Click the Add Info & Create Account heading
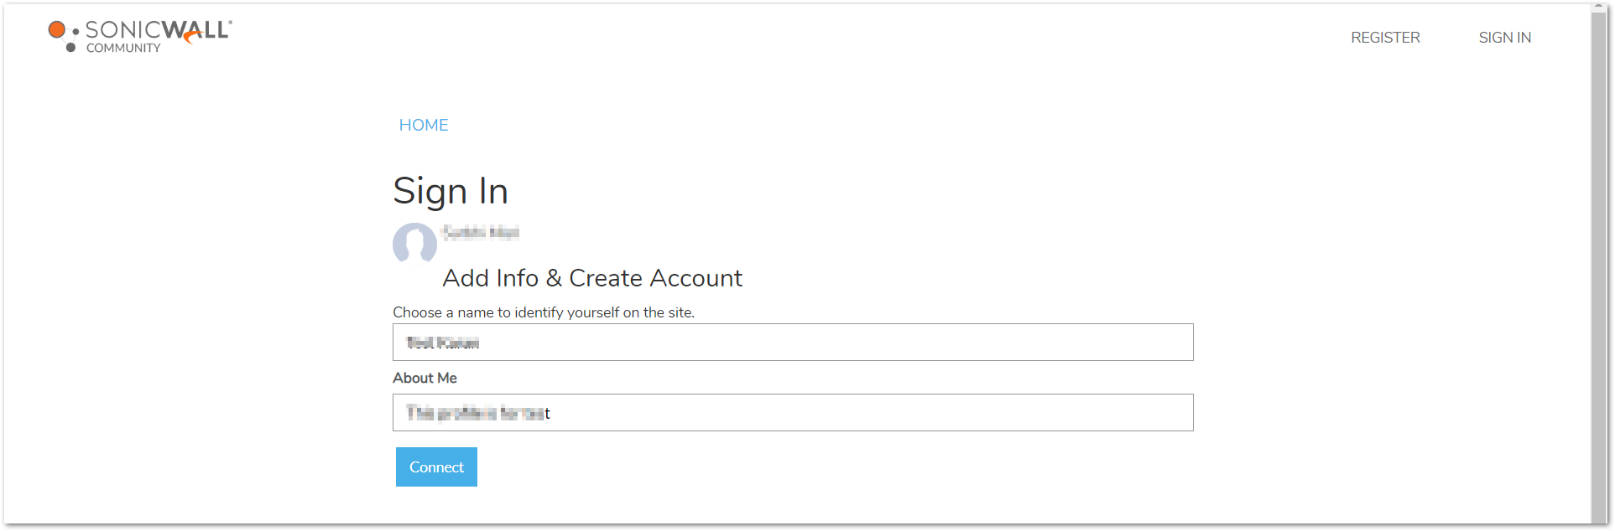Image resolution: width=1615 pixels, height=531 pixels. (592, 278)
